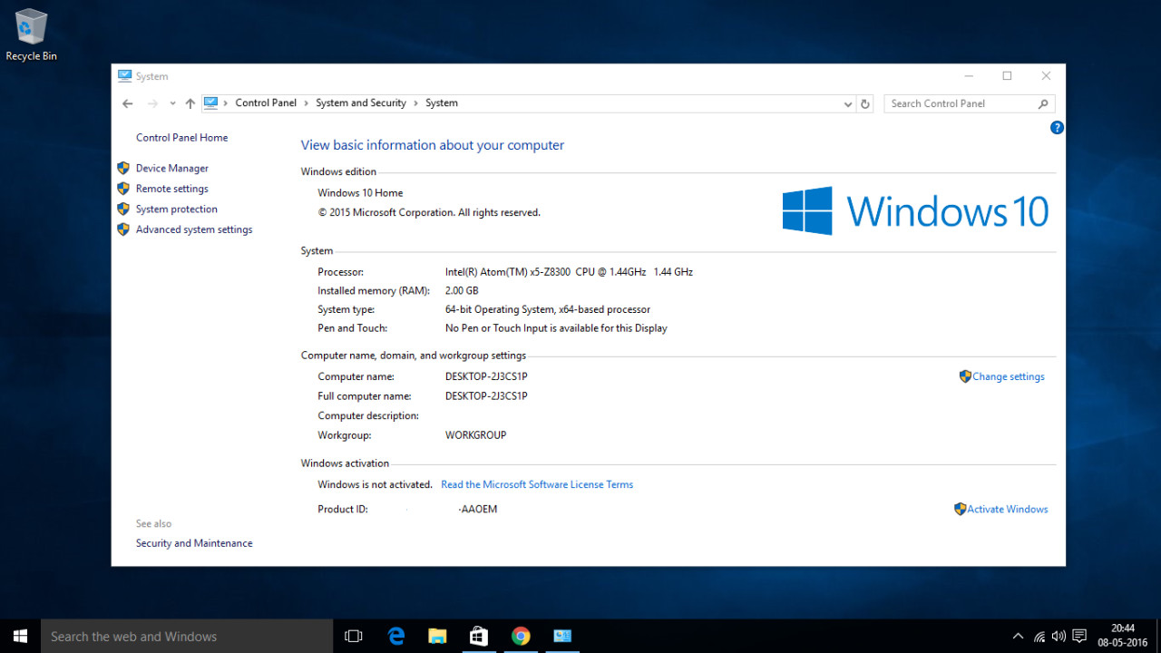
Task: Open the Change settings link
Action: point(1008,376)
